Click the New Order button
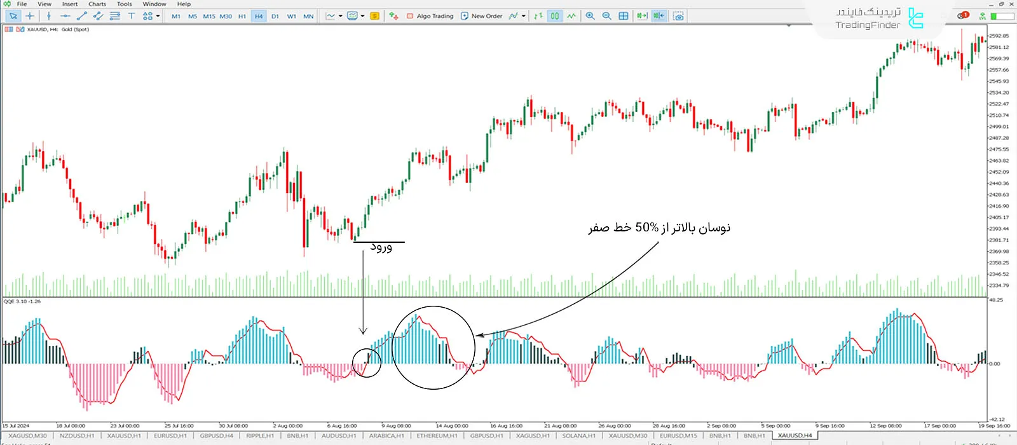The width and height of the screenshot is (1017, 445). (x=482, y=16)
